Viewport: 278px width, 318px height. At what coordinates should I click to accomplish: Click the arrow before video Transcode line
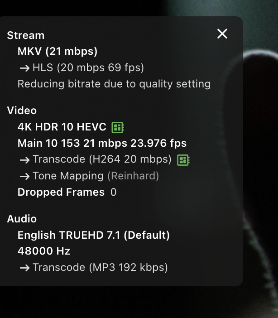tap(24, 159)
